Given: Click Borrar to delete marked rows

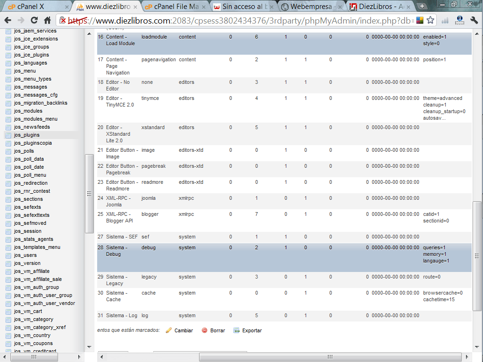Looking at the screenshot, I should pyautogui.click(x=218, y=330).
